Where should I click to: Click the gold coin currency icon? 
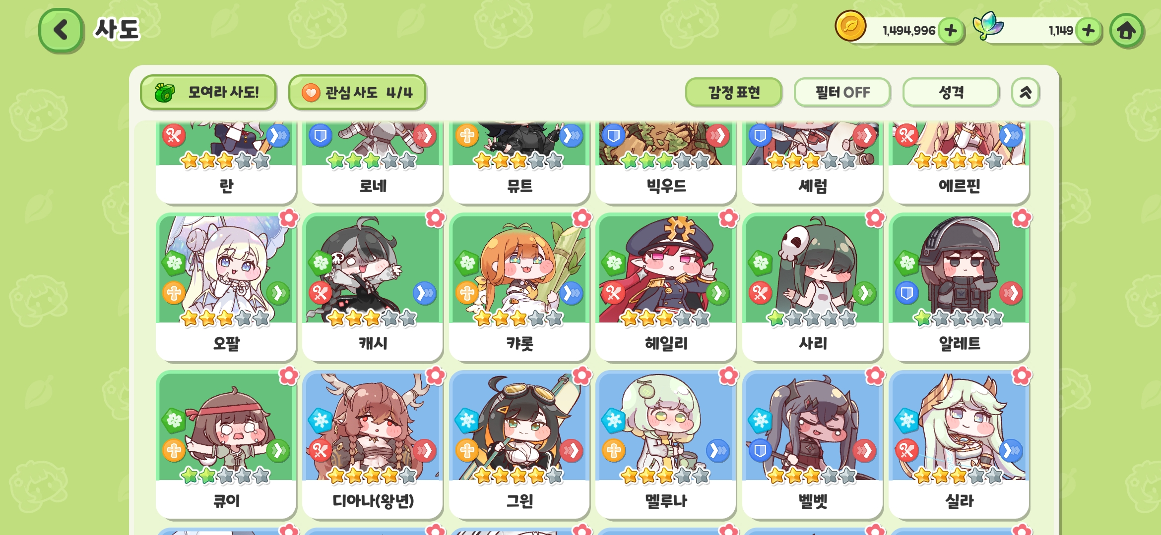[850, 26]
